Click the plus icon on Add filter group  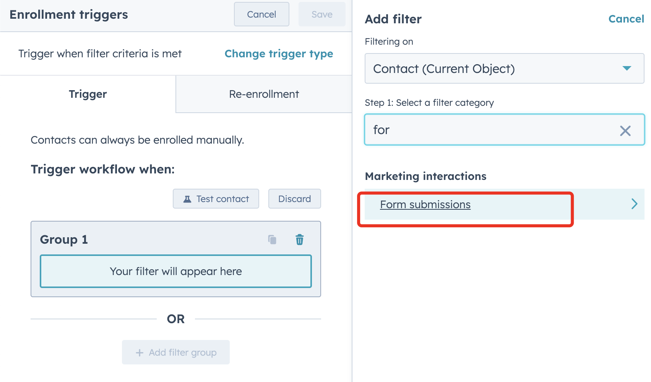coord(139,352)
